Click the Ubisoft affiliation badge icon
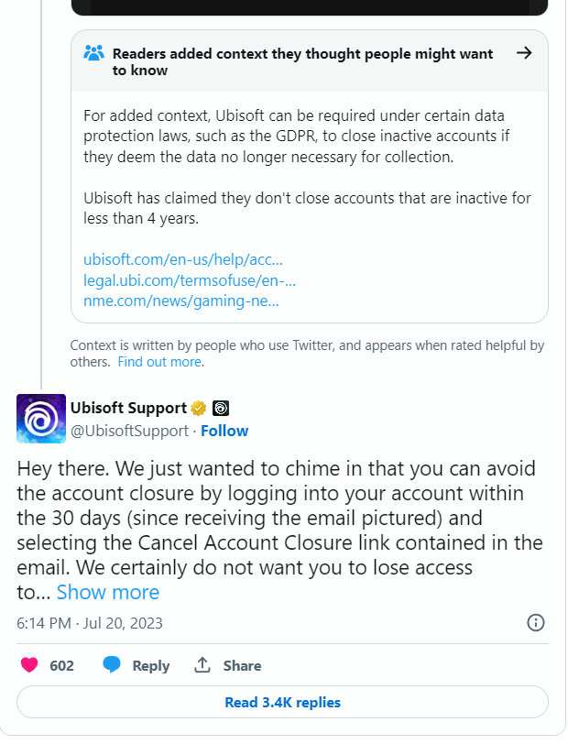The height and width of the screenshot is (744, 568). [221, 408]
